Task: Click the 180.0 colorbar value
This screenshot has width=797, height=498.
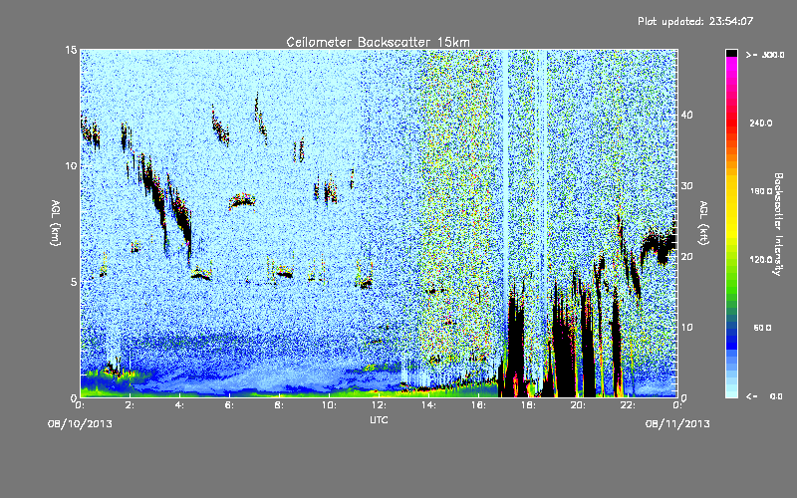Action: point(761,191)
